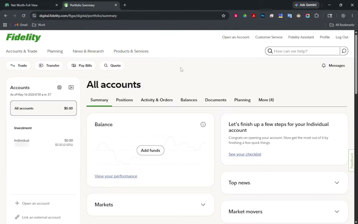Click the Balance info icon

pos(203,124)
